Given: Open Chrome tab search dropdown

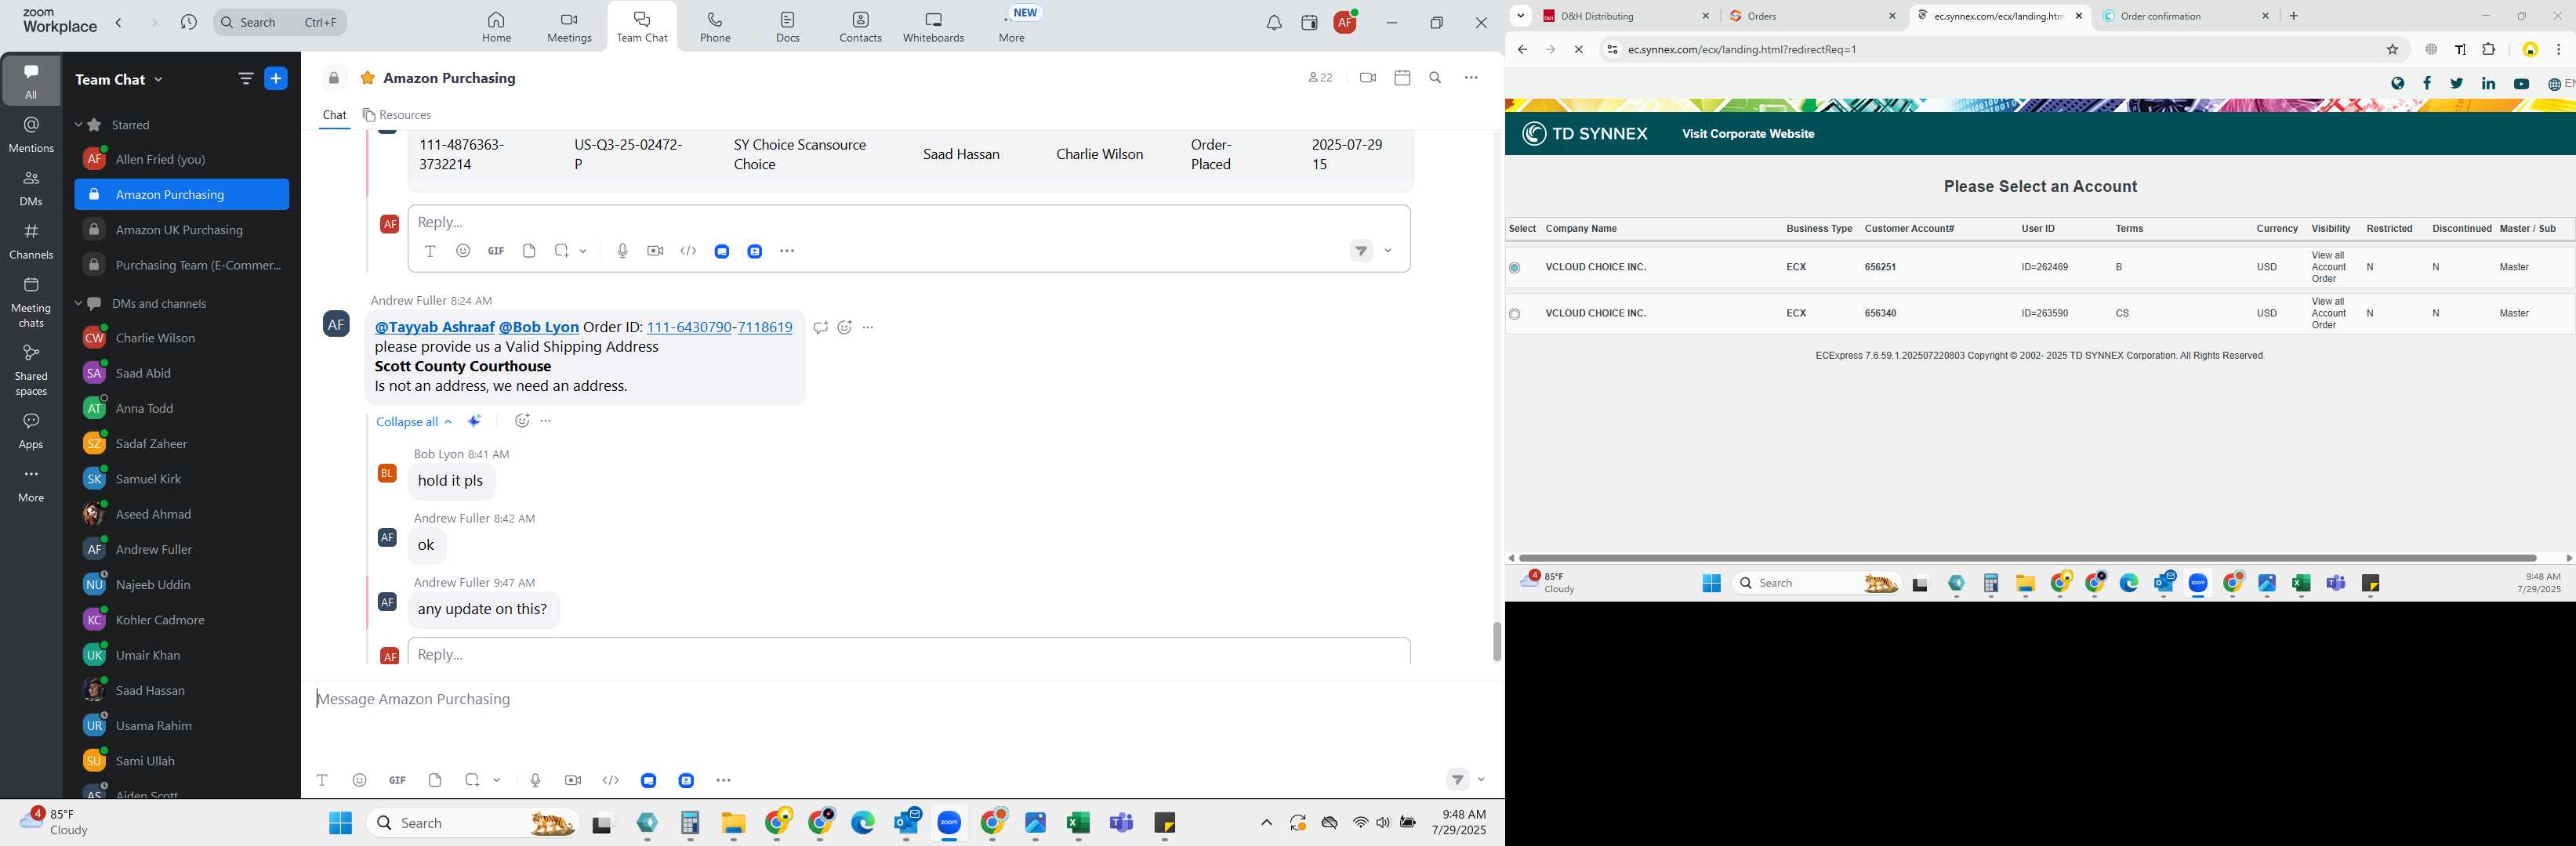Looking at the screenshot, I should [x=1521, y=16].
